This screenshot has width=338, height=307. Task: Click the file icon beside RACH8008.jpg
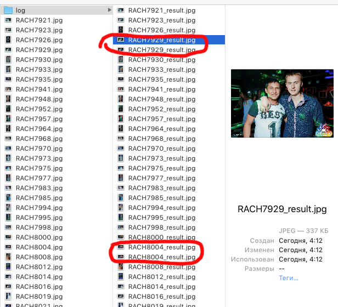tap(8, 257)
